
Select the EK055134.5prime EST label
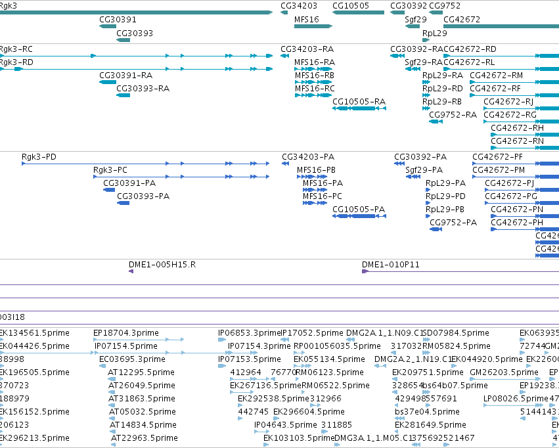coord(329,359)
